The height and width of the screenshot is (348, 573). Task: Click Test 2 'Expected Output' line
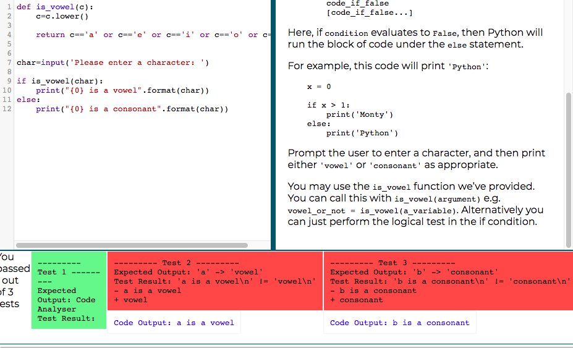pos(188,272)
